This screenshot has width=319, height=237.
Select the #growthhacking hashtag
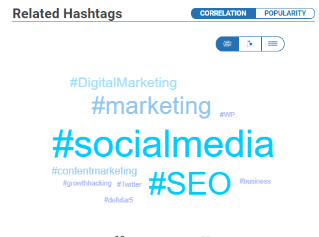point(87,184)
